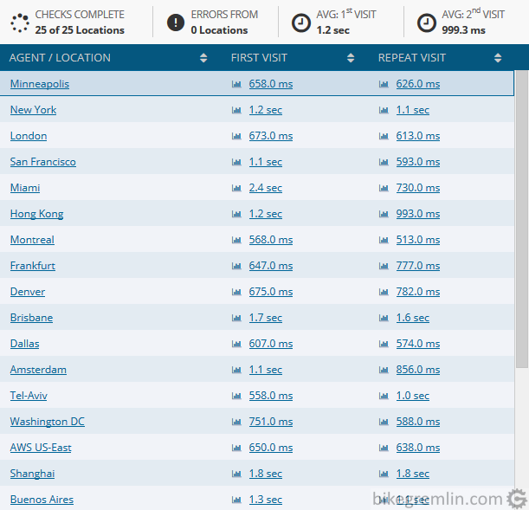Open the Amsterdam location link
Screen dimensions: 529x510
pyautogui.click(x=38, y=370)
